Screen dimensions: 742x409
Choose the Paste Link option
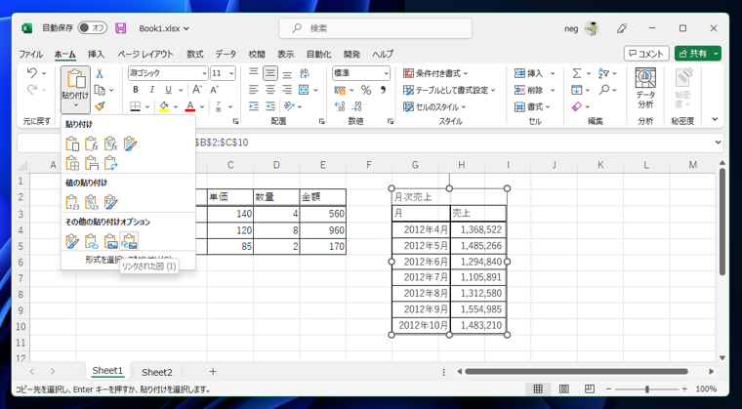tap(91, 241)
